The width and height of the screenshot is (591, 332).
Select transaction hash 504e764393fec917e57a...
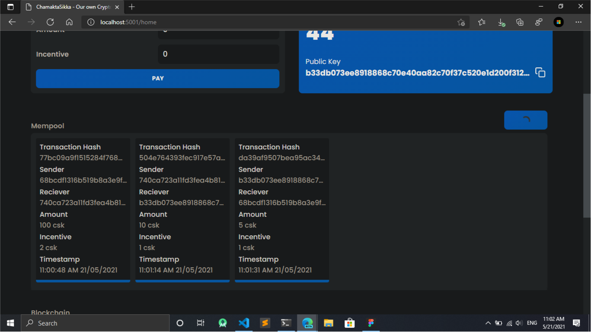[x=182, y=158]
